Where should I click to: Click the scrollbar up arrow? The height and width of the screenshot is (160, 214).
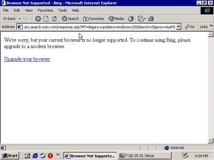(x=210, y=35)
